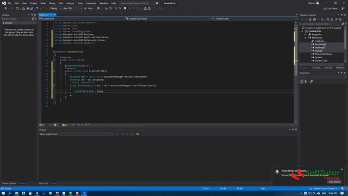Screen dimensions: 348x196
Task: Click the notification bell icon
Action: tap(277, 171)
